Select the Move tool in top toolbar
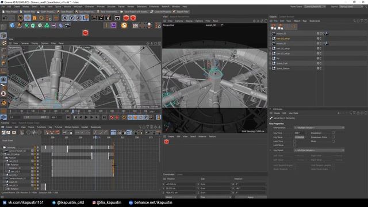 (x=28, y=18)
